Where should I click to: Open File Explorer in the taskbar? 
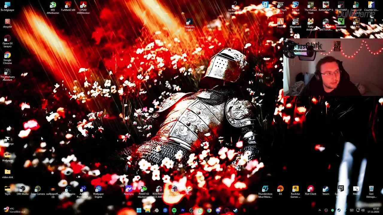(x=148, y=210)
